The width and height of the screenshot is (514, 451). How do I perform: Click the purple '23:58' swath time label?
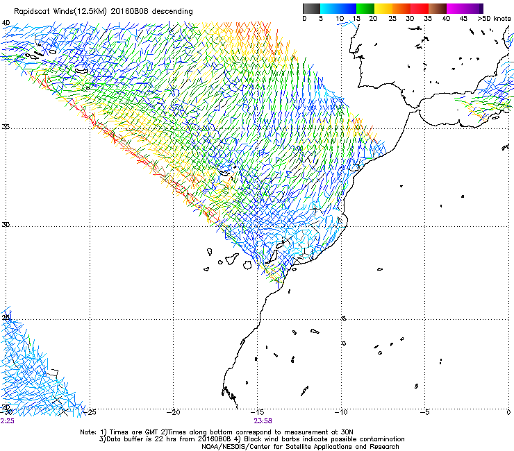pyautogui.click(x=263, y=421)
